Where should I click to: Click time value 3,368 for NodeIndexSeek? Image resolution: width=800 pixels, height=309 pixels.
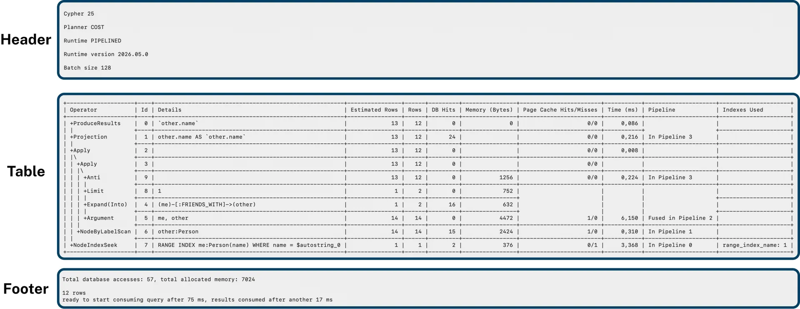[x=630, y=245]
